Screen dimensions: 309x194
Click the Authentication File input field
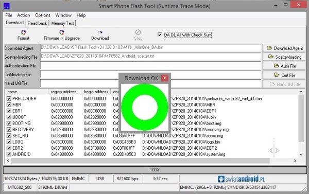(151, 65)
